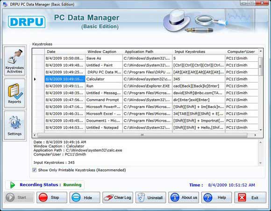Select the DRPU PC Data M... row
The height and width of the screenshot is (211, 271).
(x=104, y=72)
